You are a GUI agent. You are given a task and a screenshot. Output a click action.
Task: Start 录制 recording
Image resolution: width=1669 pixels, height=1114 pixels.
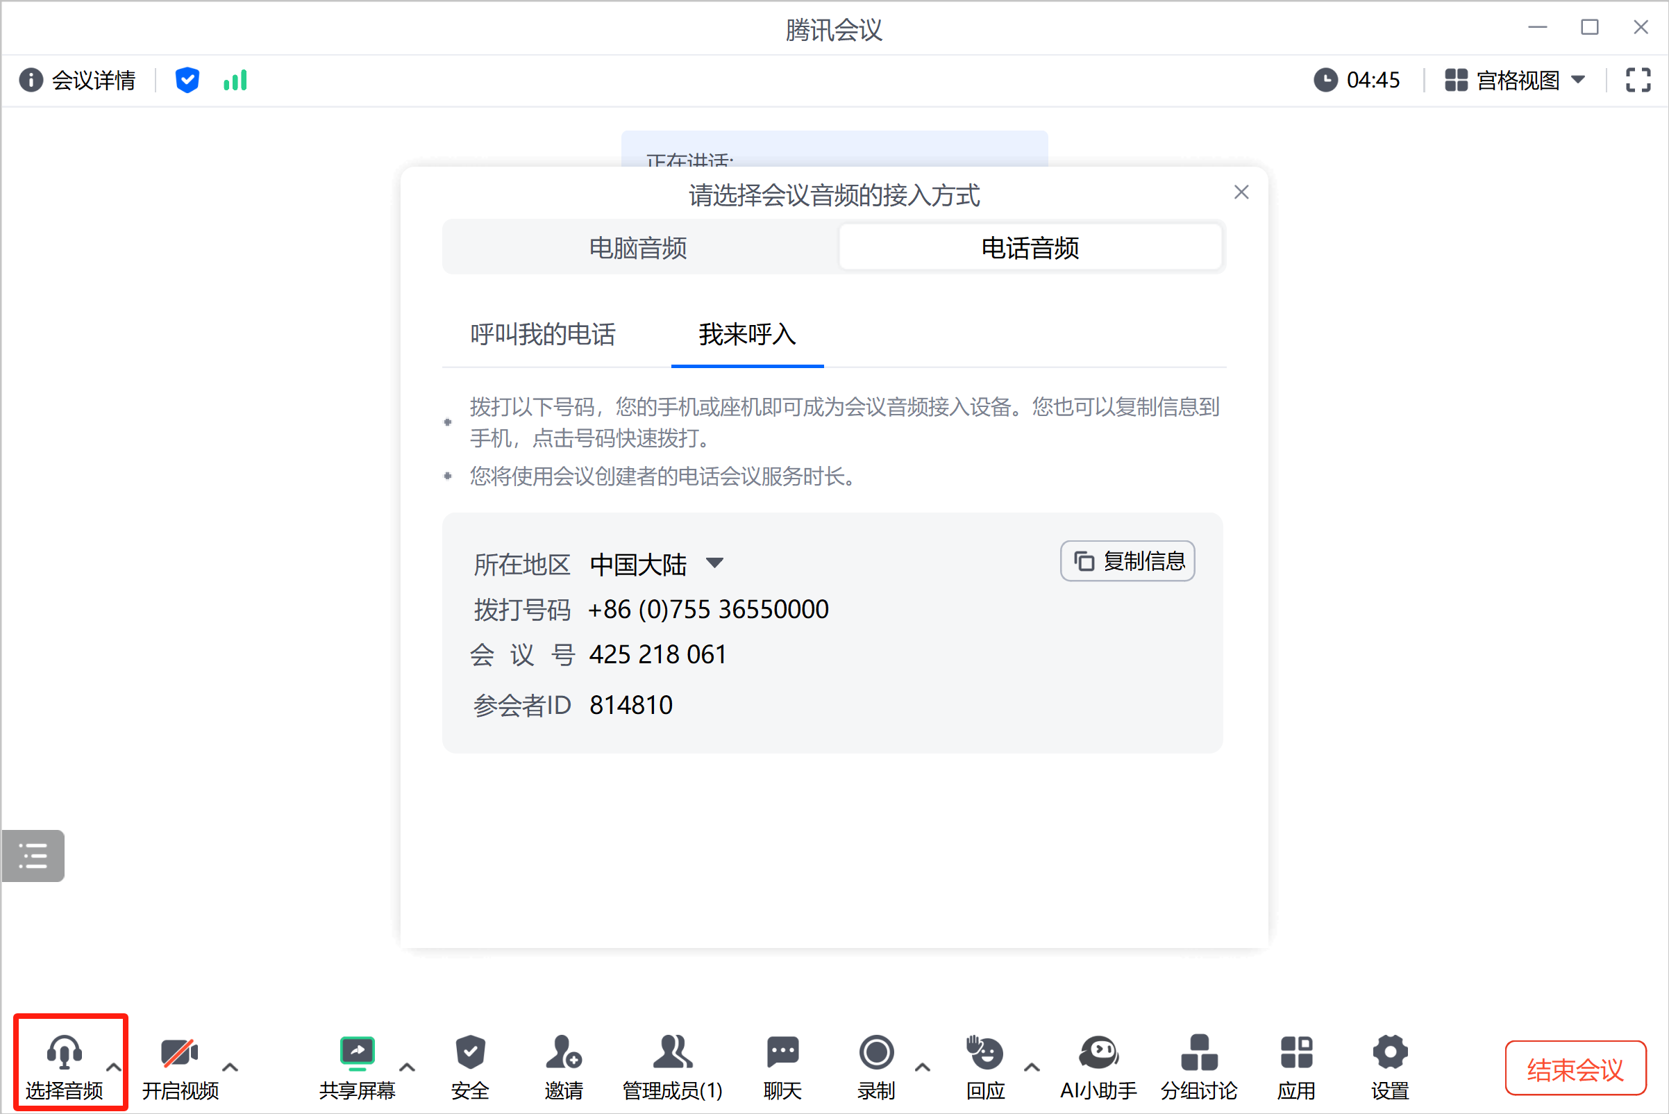tap(876, 1068)
